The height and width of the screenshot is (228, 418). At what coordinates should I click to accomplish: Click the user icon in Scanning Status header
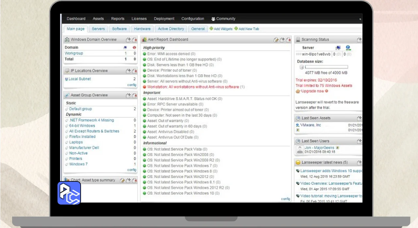point(348,48)
